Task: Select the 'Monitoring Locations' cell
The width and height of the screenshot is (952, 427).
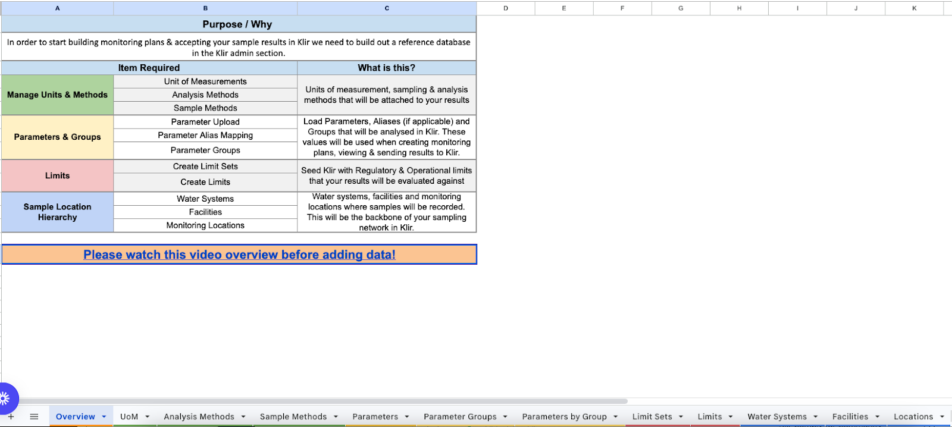Action: click(205, 225)
